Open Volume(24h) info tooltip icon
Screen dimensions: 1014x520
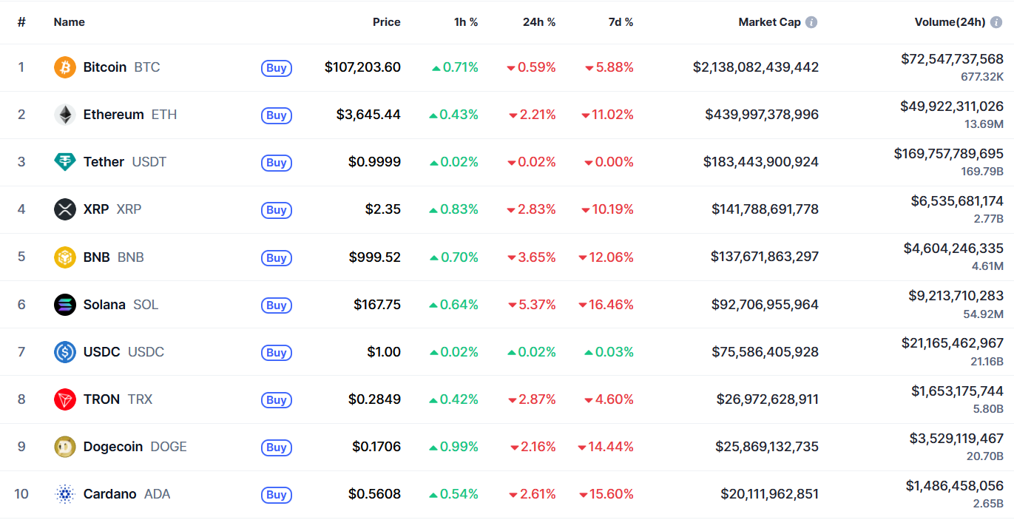pyautogui.click(x=996, y=22)
